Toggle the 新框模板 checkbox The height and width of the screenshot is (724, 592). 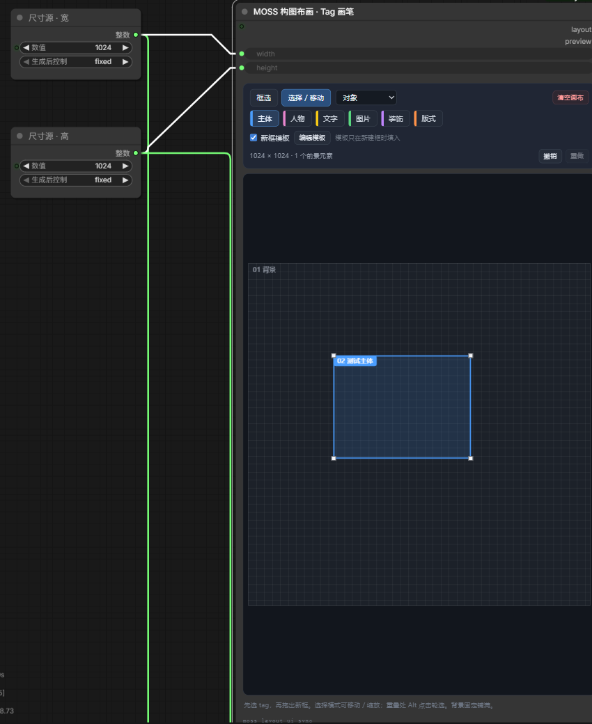254,138
